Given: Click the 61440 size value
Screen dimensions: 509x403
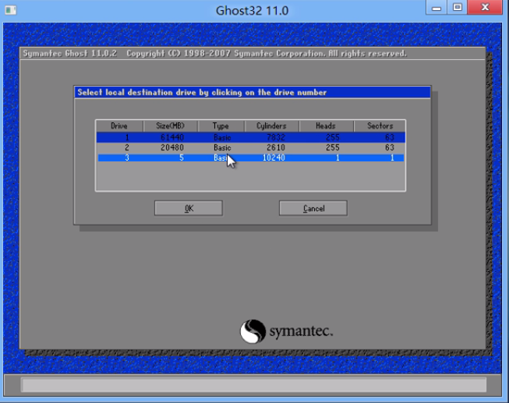Looking at the screenshot, I should pyautogui.click(x=172, y=137).
